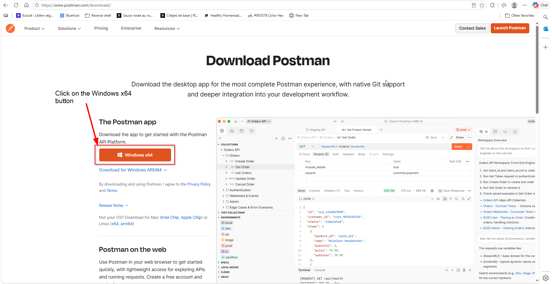Expand the SPECS section in app preview

click(218, 262)
